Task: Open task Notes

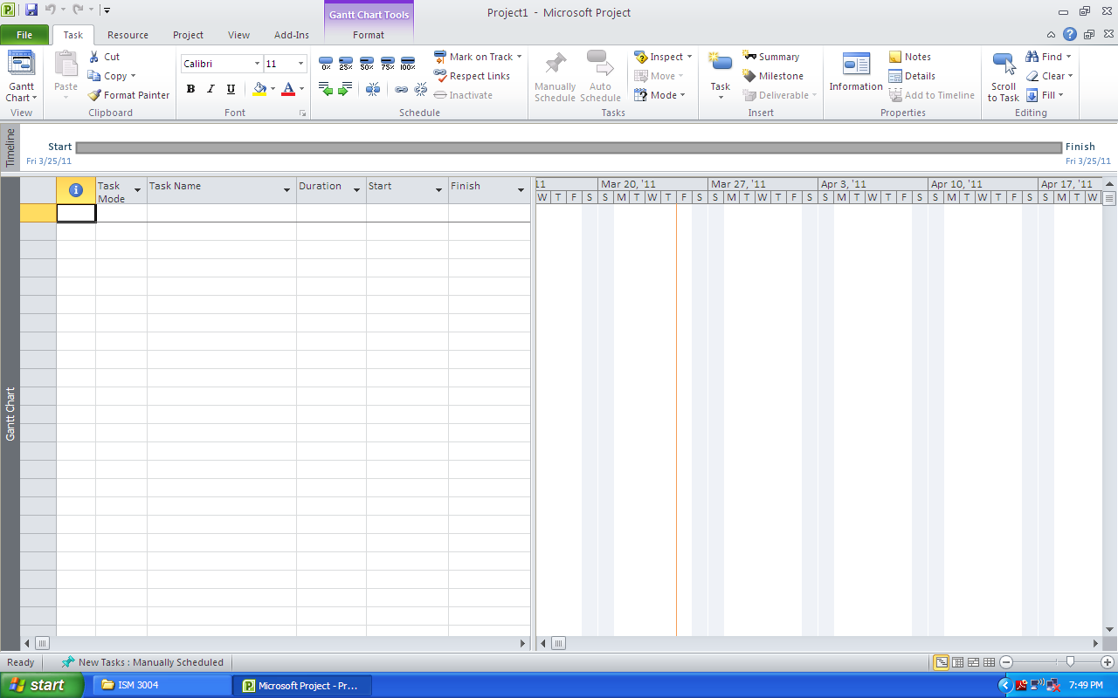Action: [910, 57]
